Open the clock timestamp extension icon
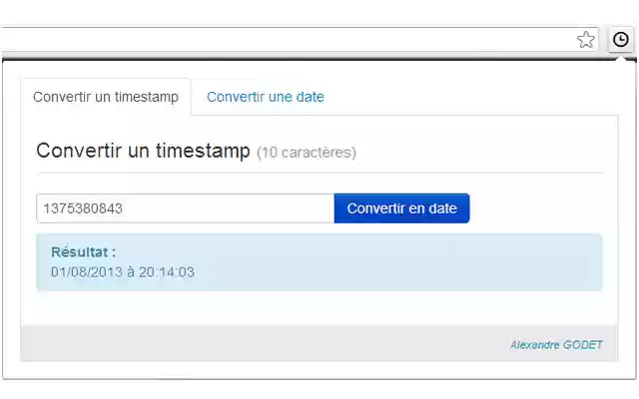The height and width of the screenshot is (399, 639). tap(620, 40)
